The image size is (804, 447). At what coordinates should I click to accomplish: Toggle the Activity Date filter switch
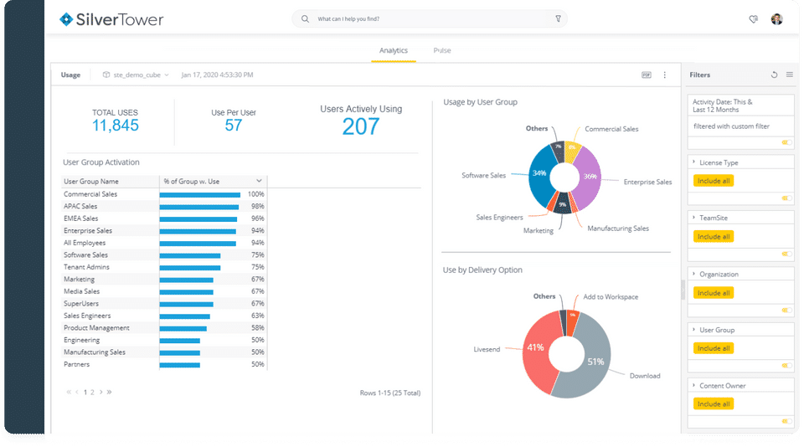pos(786,142)
